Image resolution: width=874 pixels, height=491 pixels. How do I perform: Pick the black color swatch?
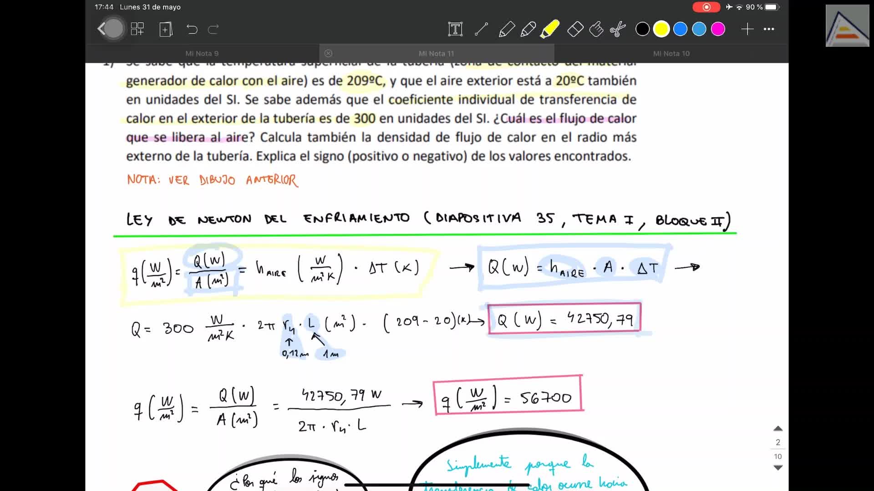642,30
